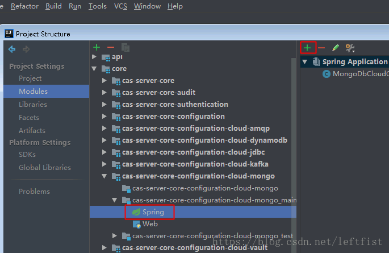Add a new module with green plus
The height and width of the screenshot is (253, 389).
(97, 47)
